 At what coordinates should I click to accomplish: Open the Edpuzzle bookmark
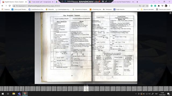50,10
